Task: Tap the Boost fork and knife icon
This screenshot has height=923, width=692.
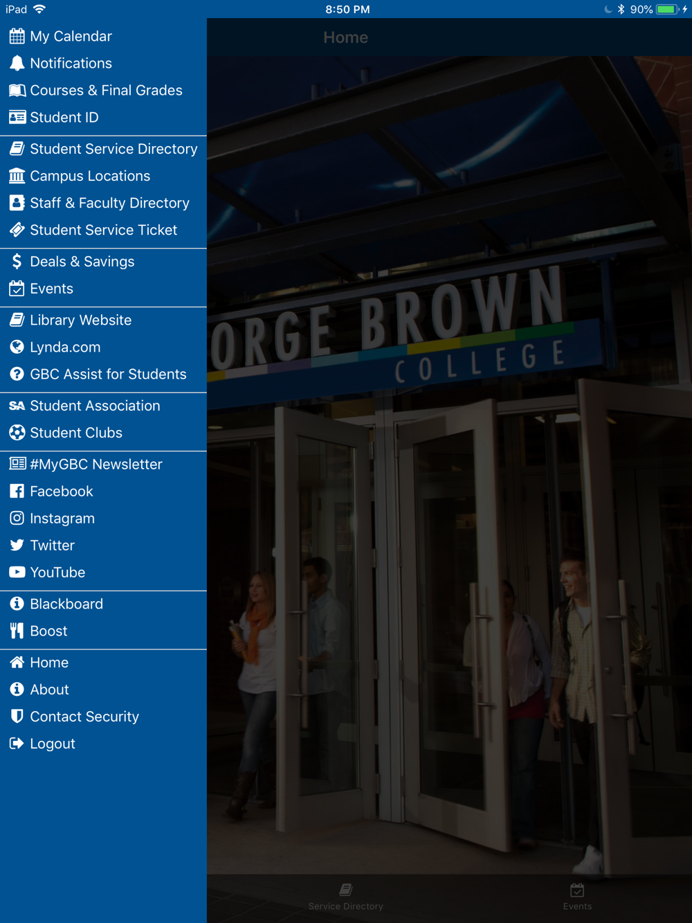Action: pyautogui.click(x=17, y=630)
